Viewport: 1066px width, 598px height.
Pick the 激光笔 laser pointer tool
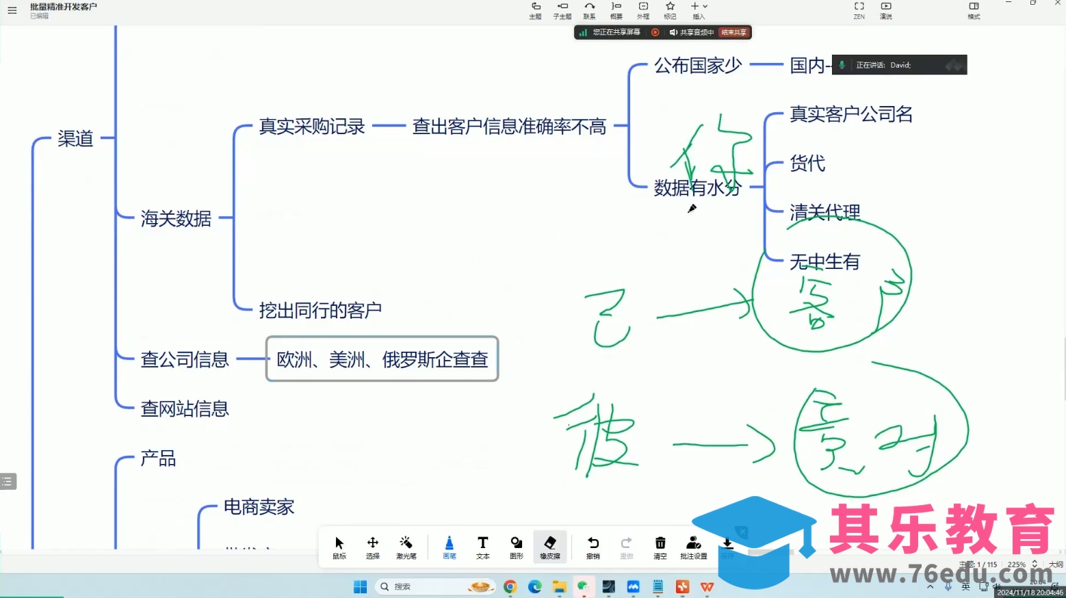(406, 547)
